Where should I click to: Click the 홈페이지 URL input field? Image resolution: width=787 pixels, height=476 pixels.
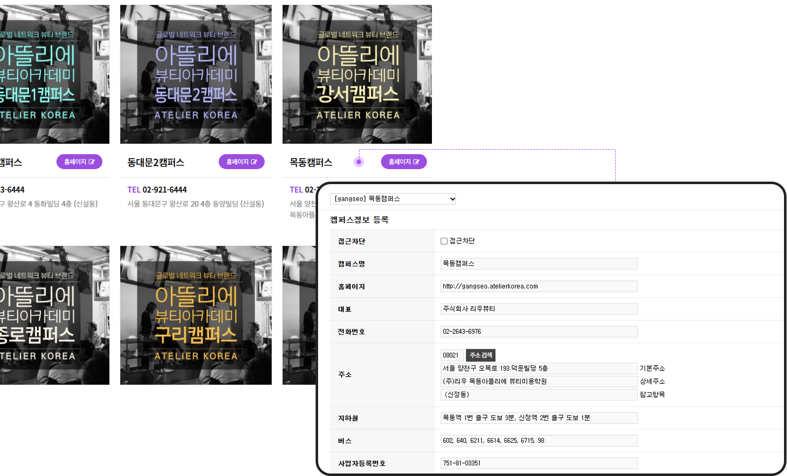539,286
